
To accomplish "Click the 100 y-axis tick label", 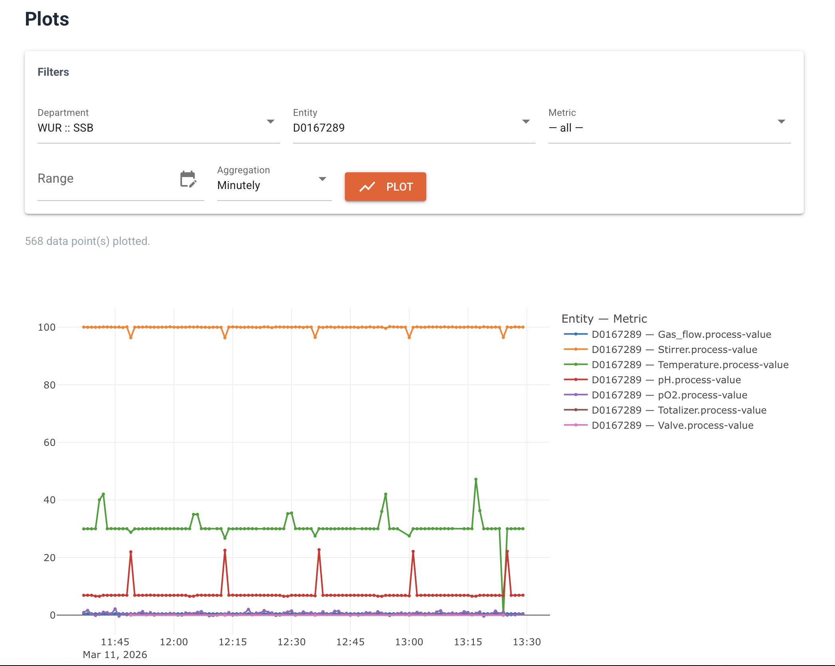I will 47,327.
